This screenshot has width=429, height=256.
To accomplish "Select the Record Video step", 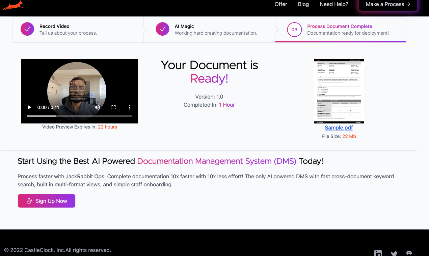I will click(78, 30).
